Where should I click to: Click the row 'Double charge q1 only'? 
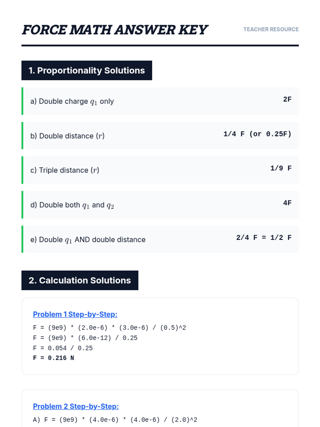(x=160, y=101)
